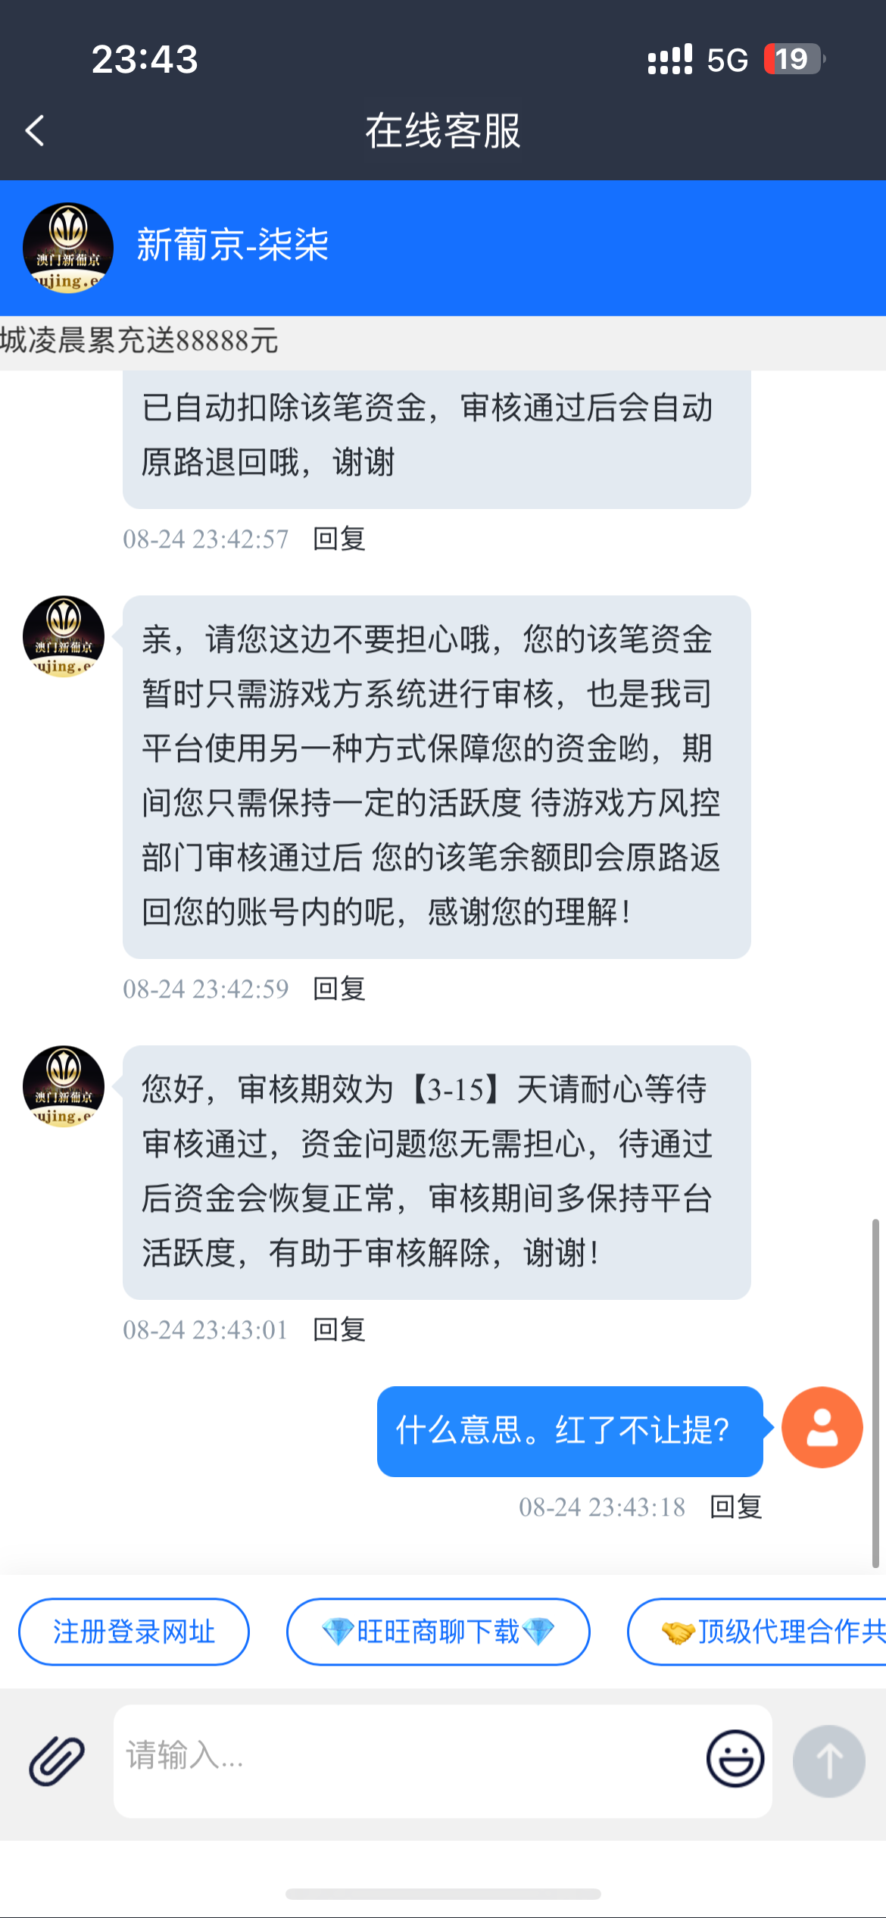The width and height of the screenshot is (886, 1918).
Task: Tap the 审核期效为【3-15】天 message bubble
Action: click(x=437, y=1173)
